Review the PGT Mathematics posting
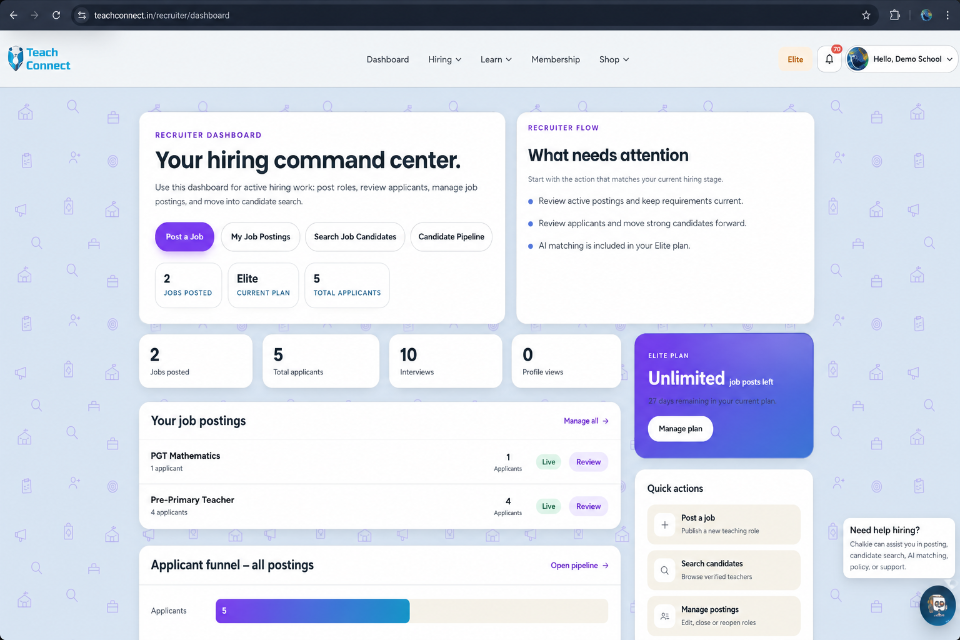The height and width of the screenshot is (640, 960). click(588, 462)
